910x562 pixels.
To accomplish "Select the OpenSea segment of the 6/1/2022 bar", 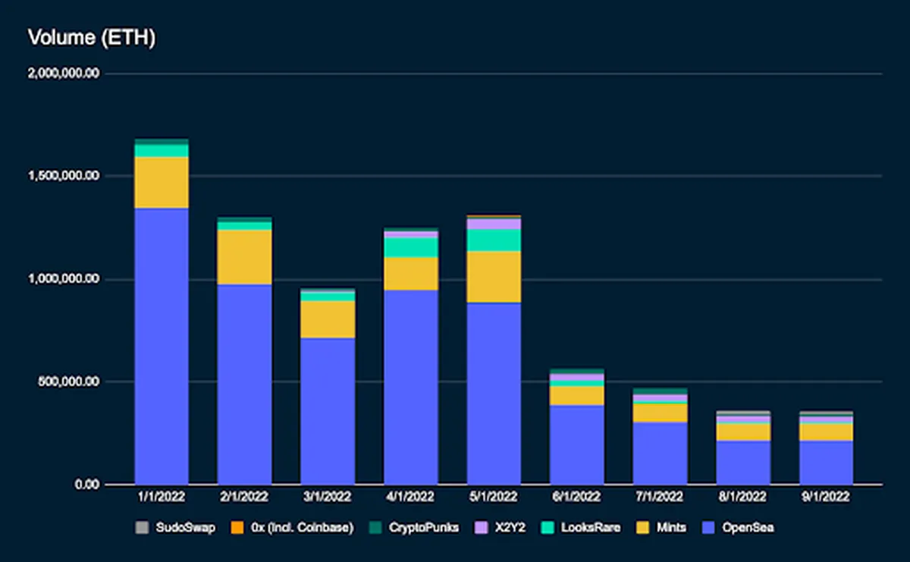I will click(576, 444).
